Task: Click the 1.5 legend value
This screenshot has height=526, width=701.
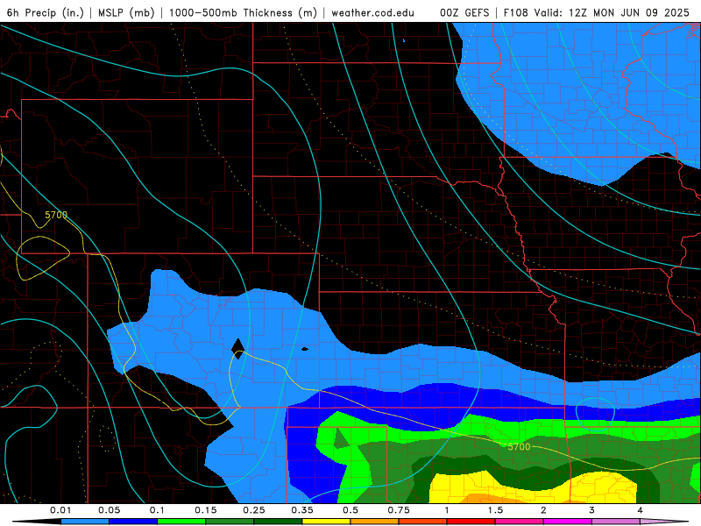Action: coord(495,510)
